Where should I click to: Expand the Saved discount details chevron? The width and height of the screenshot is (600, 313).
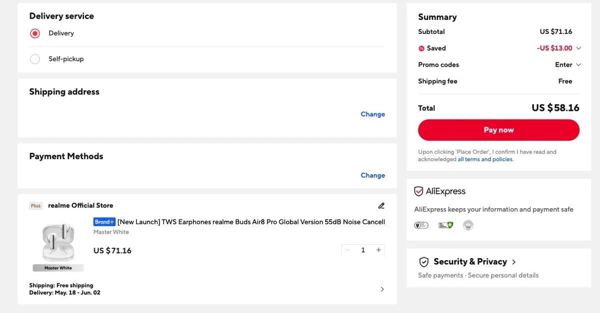[578, 48]
